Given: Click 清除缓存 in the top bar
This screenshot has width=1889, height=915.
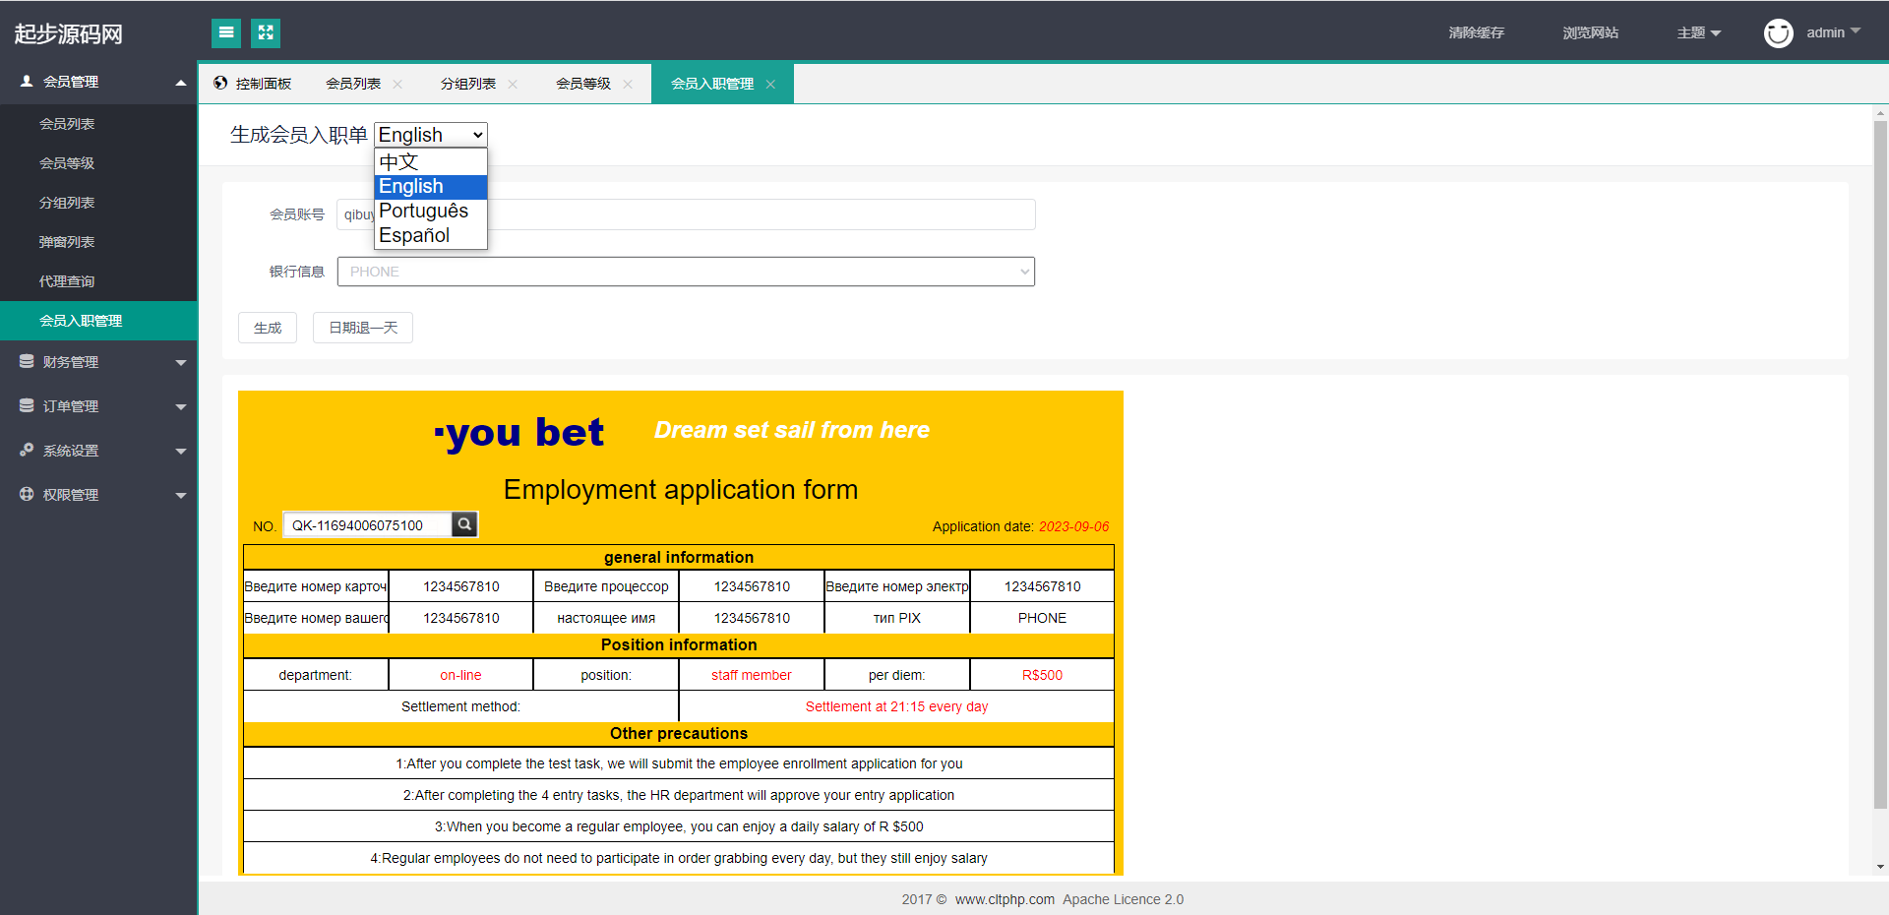Looking at the screenshot, I should click(1476, 33).
